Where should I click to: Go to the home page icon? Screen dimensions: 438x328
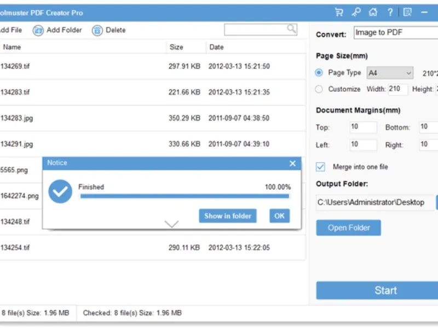point(373,12)
